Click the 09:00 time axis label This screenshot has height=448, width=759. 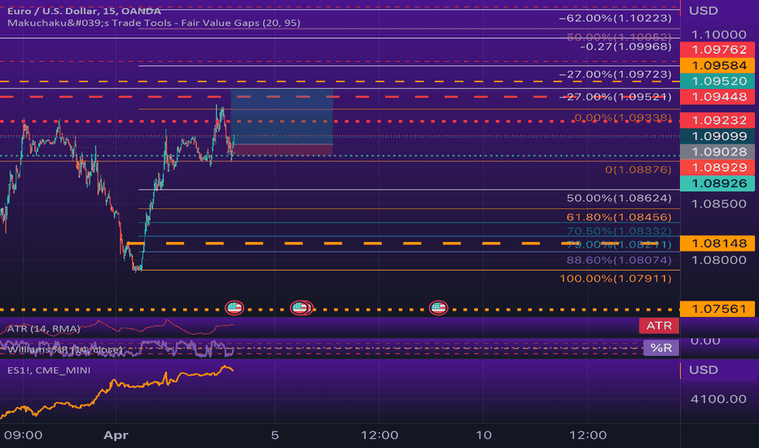pos(24,435)
